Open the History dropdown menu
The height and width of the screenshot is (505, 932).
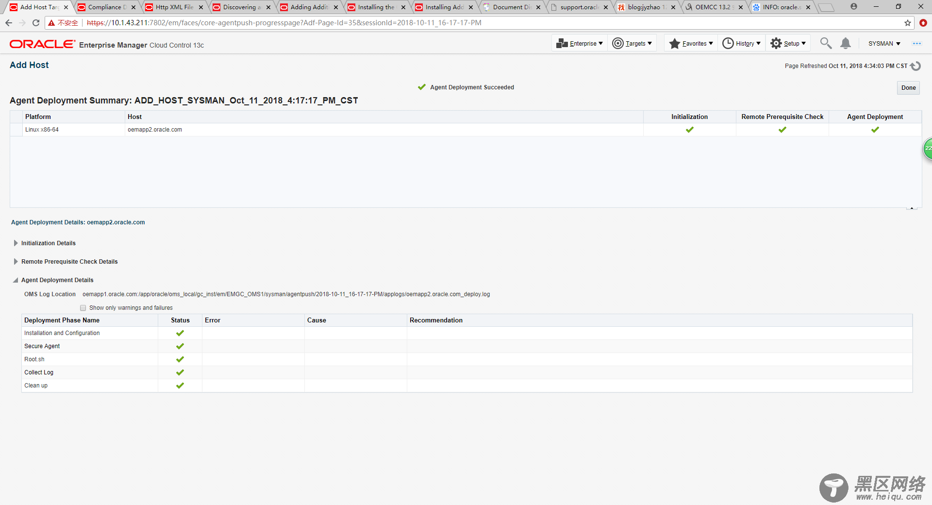point(742,43)
